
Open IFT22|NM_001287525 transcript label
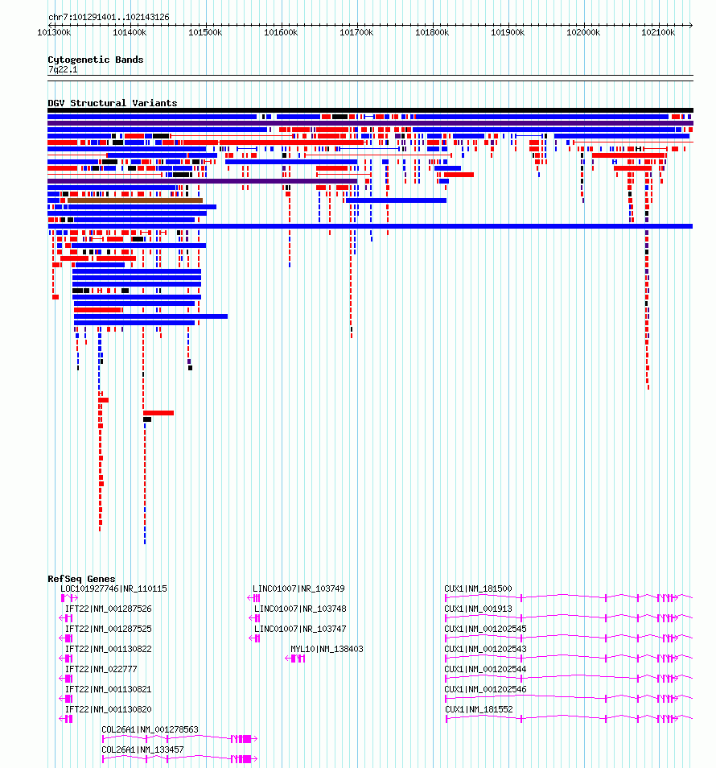108,629
